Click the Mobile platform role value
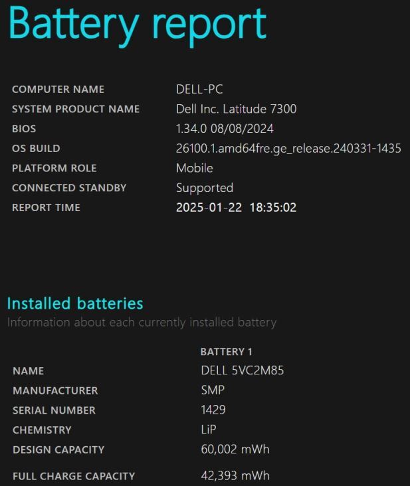The height and width of the screenshot is (486, 410). [194, 168]
